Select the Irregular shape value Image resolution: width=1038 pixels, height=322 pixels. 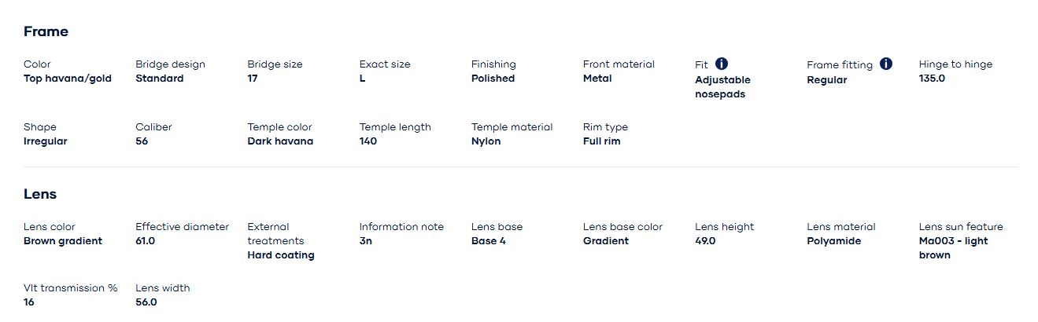click(46, 141)
